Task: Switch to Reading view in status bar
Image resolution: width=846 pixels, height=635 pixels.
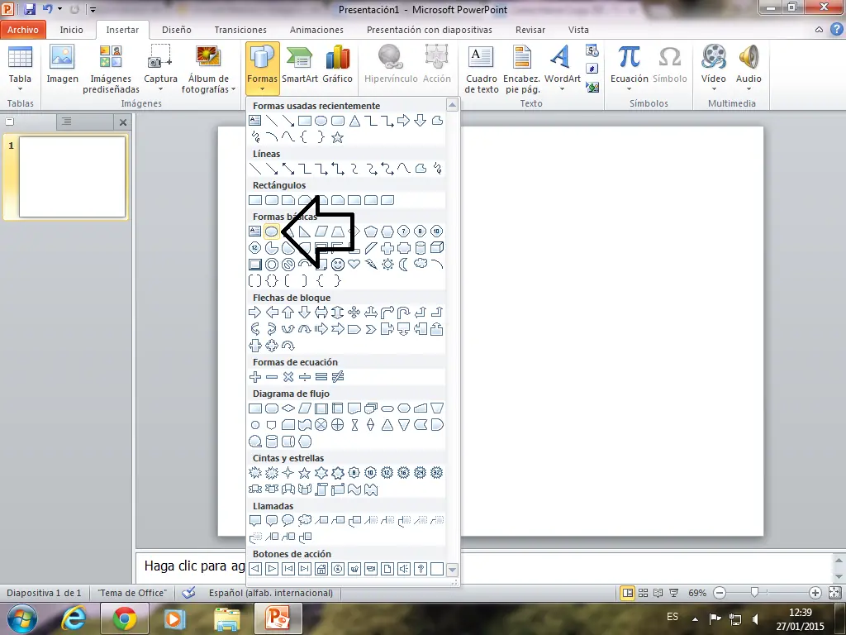Action: pyautogui.click(x=658, y=593)
